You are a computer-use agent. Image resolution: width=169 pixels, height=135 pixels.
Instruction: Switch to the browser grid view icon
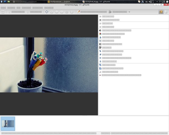point(3,12)
